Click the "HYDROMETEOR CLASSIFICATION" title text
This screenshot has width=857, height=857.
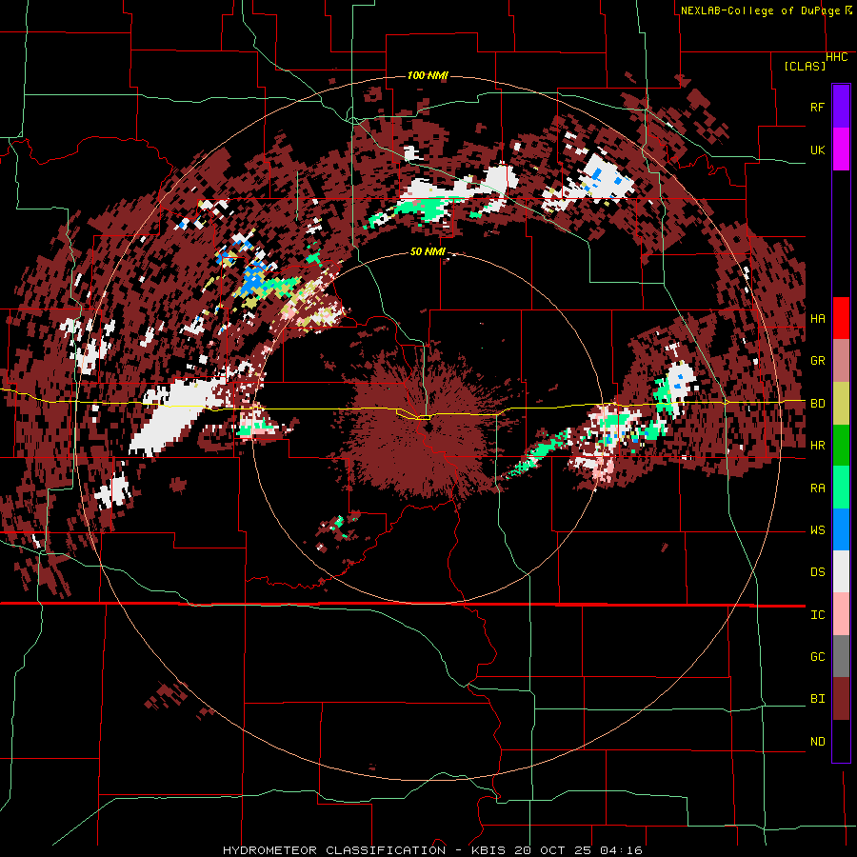[x=334, y=850]
